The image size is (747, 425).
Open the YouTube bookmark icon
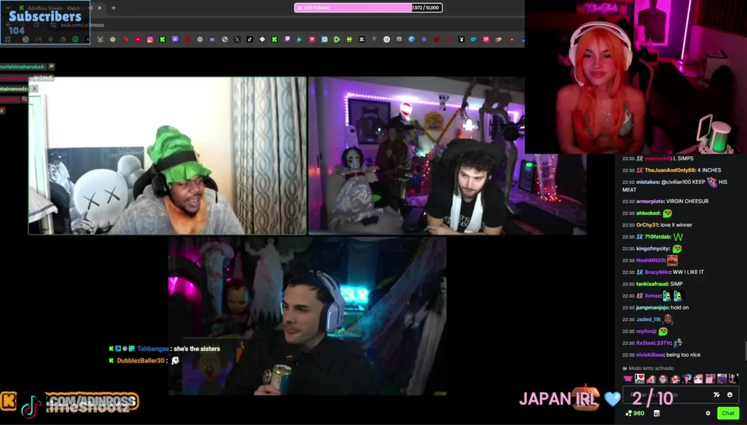[138, 40]
